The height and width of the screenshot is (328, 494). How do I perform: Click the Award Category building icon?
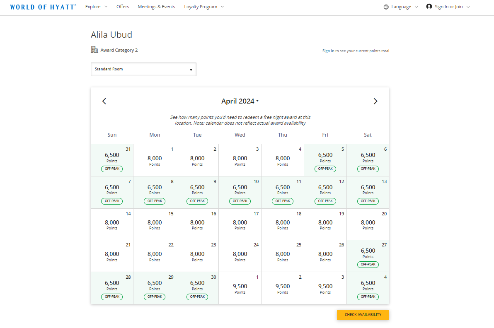[x=94, y=49]
